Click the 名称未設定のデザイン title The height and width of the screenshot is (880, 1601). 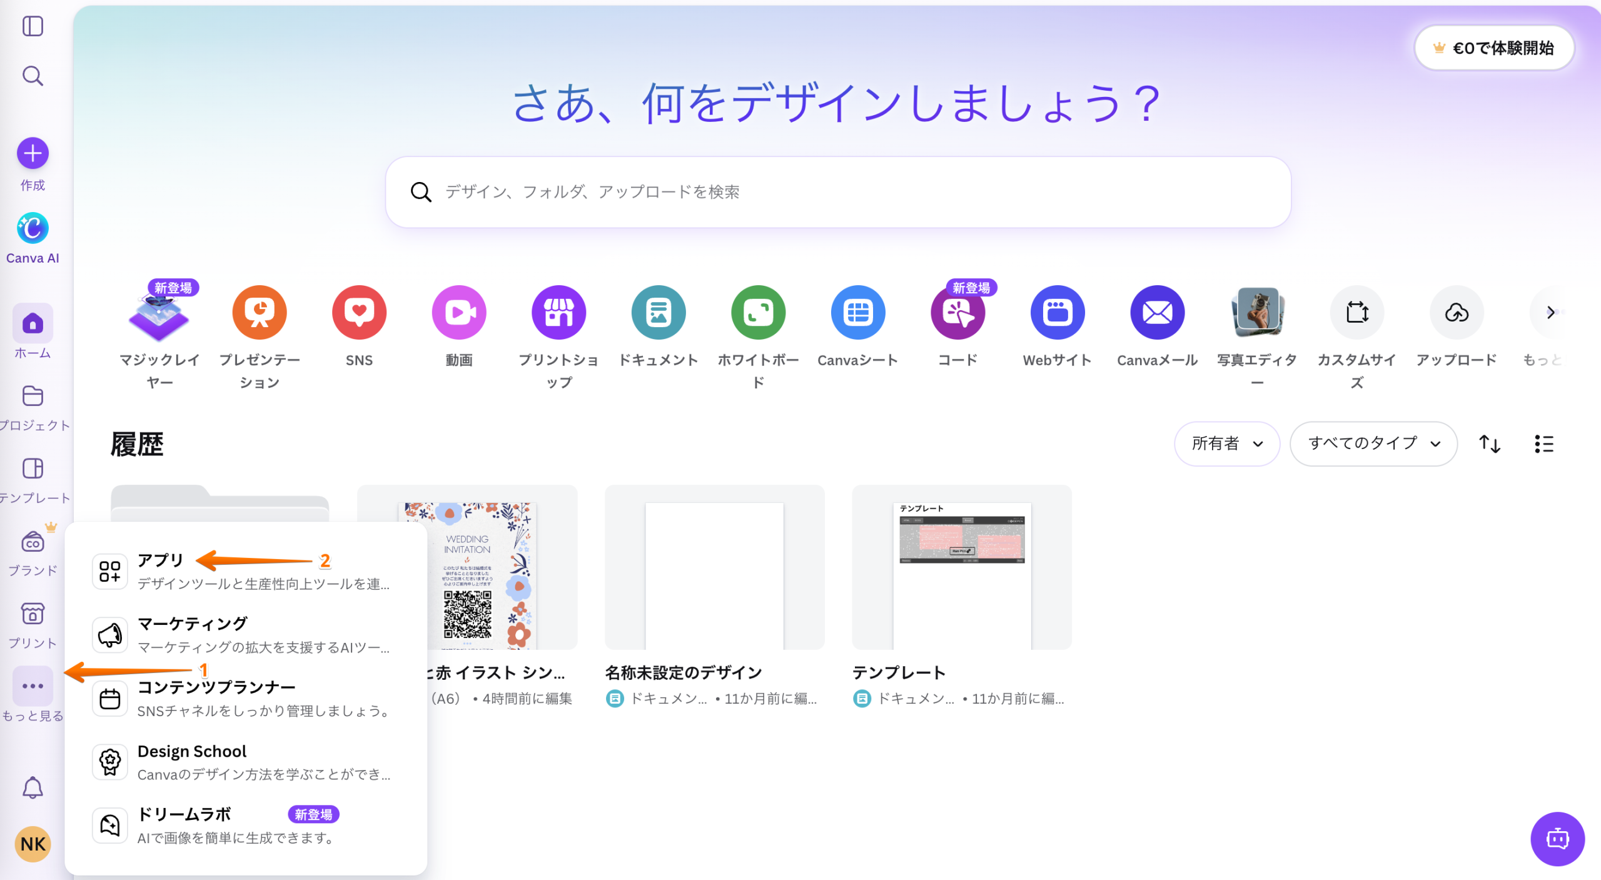pos(684,672)
